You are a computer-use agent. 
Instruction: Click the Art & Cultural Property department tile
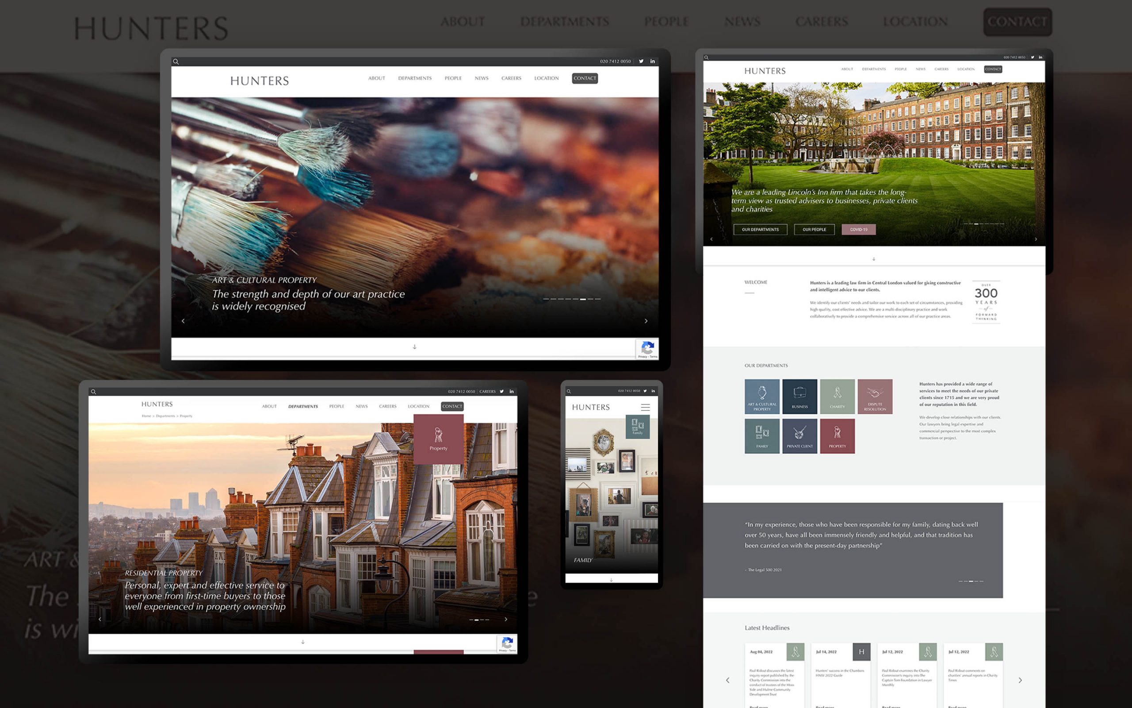(762, 396)
